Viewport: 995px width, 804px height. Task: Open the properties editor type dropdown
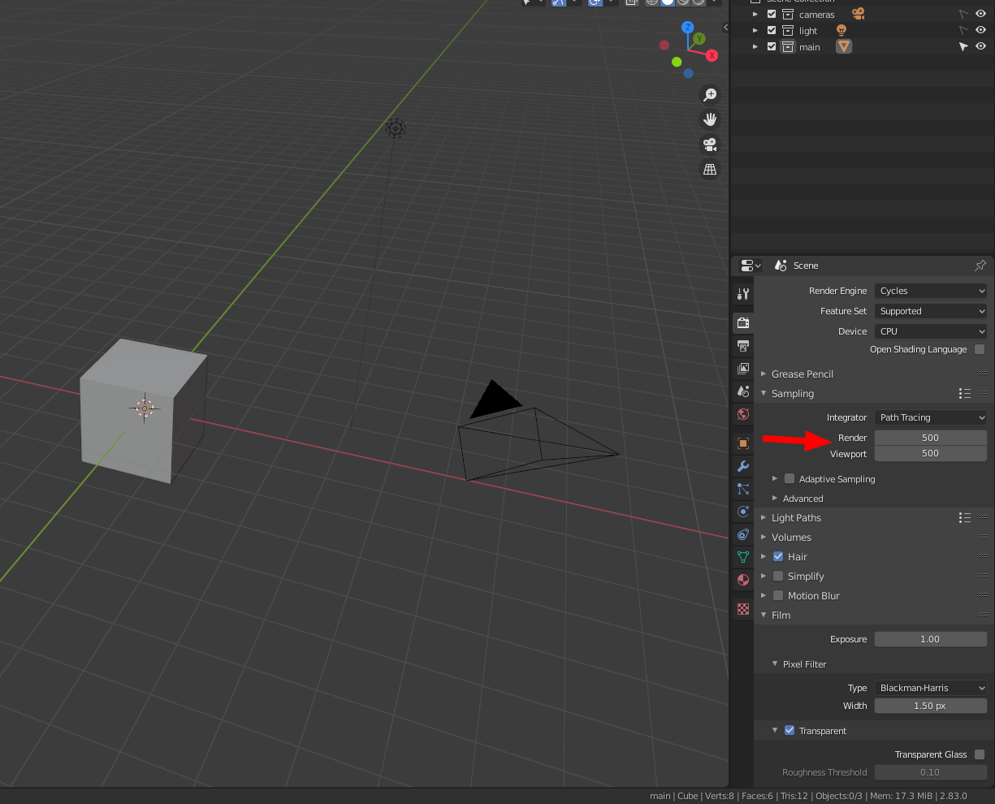[x=751, y=266]
